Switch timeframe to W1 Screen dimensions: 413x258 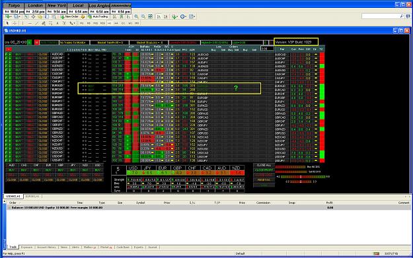pos(130,23)
